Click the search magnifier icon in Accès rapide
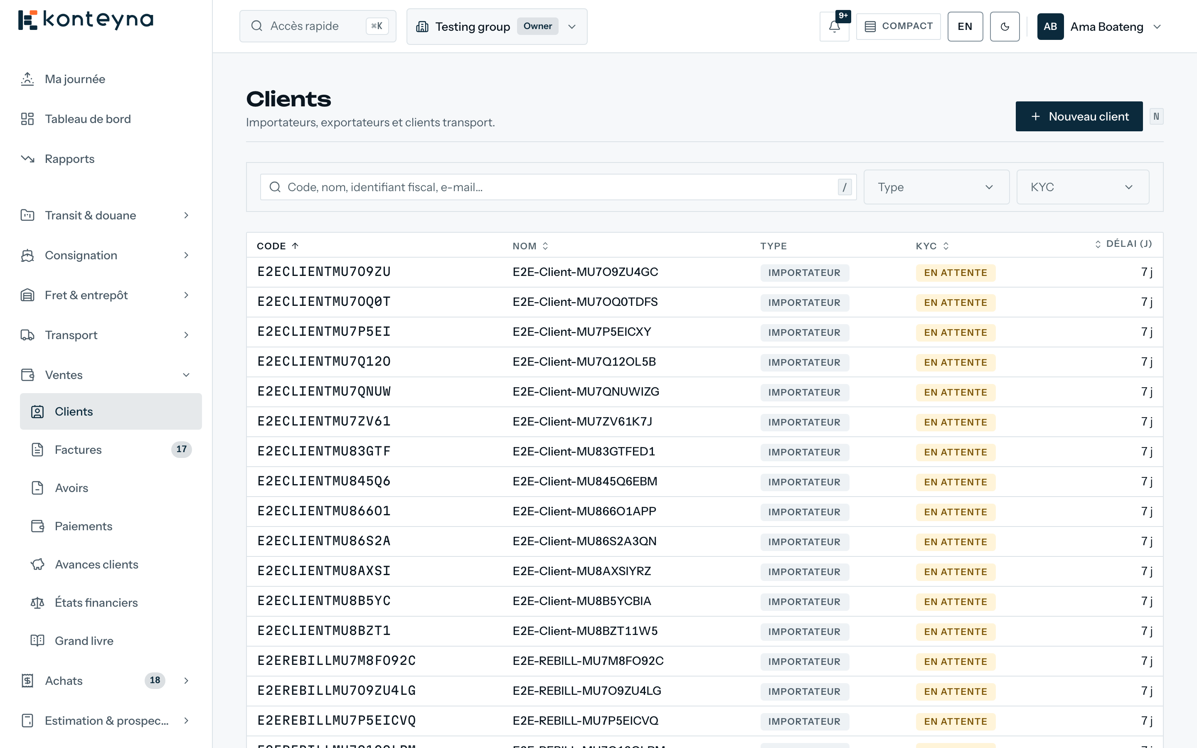1197x748 pixels. pyautogui.click(x=256, y=26)
